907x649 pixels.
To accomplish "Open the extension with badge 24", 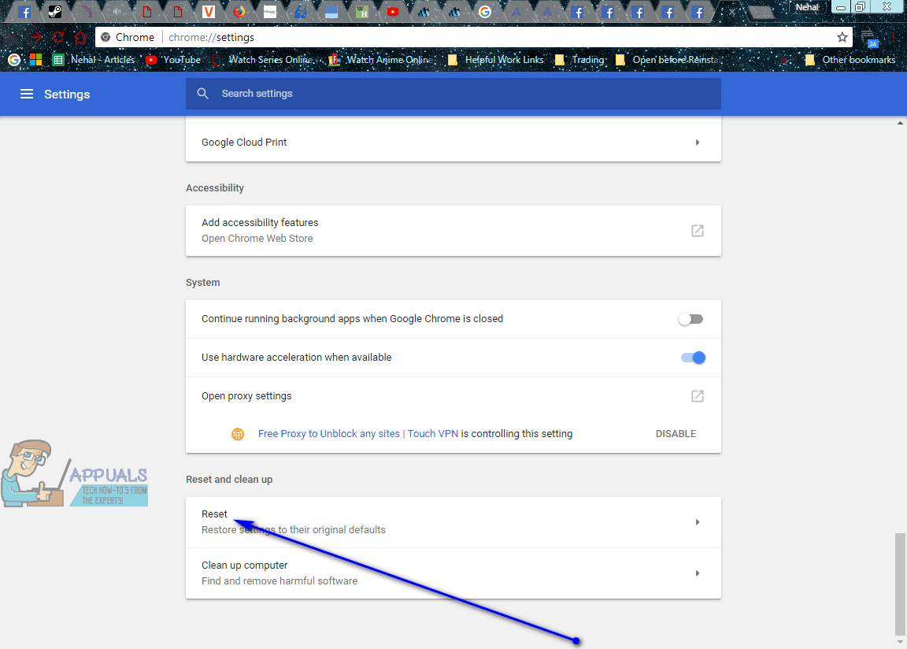I will 869,39.
